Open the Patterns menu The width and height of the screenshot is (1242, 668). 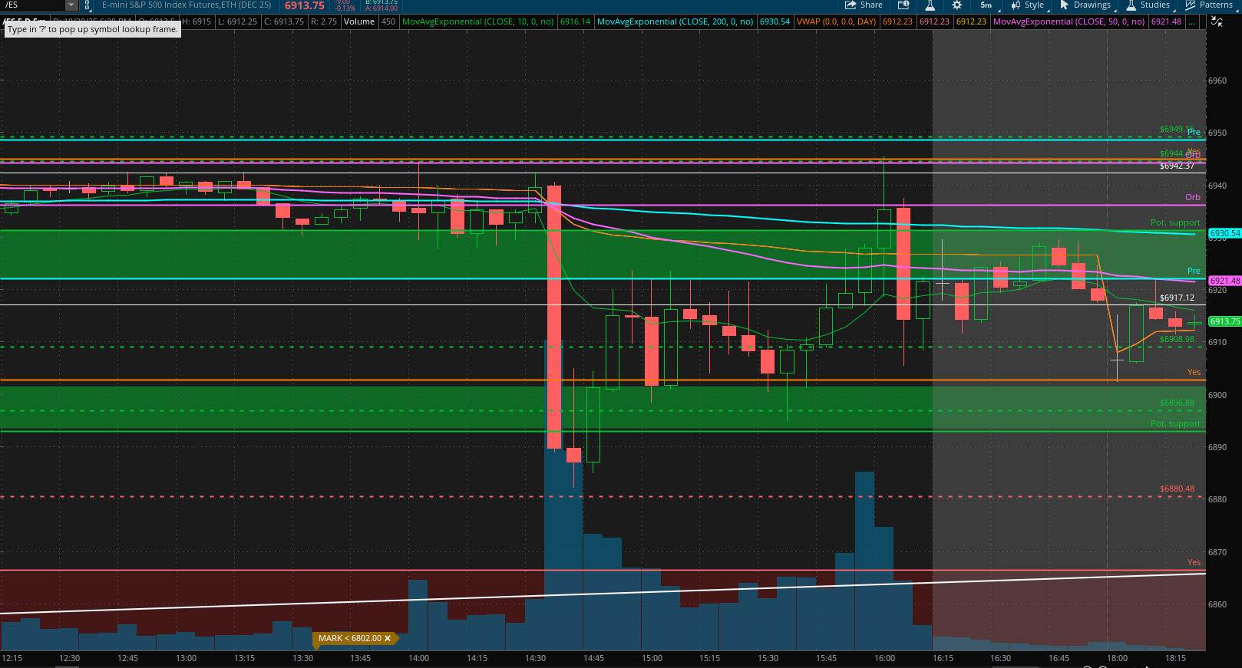(1209, 5)
